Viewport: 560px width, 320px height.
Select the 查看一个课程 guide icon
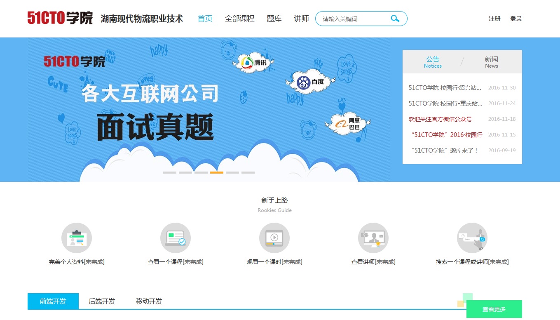[x=176, y=238]
